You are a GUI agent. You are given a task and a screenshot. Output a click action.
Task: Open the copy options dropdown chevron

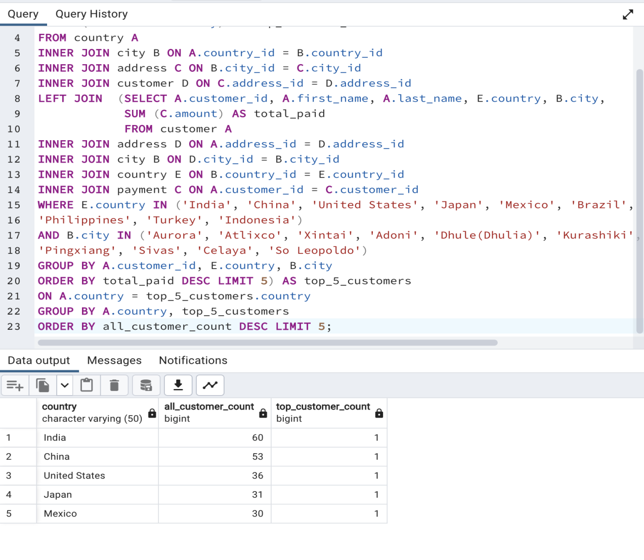(64, 385)
